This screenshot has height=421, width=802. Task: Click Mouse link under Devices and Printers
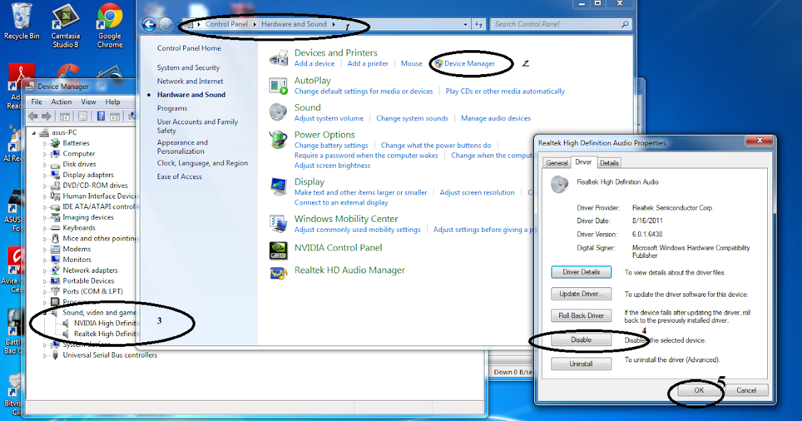point(412,63)
